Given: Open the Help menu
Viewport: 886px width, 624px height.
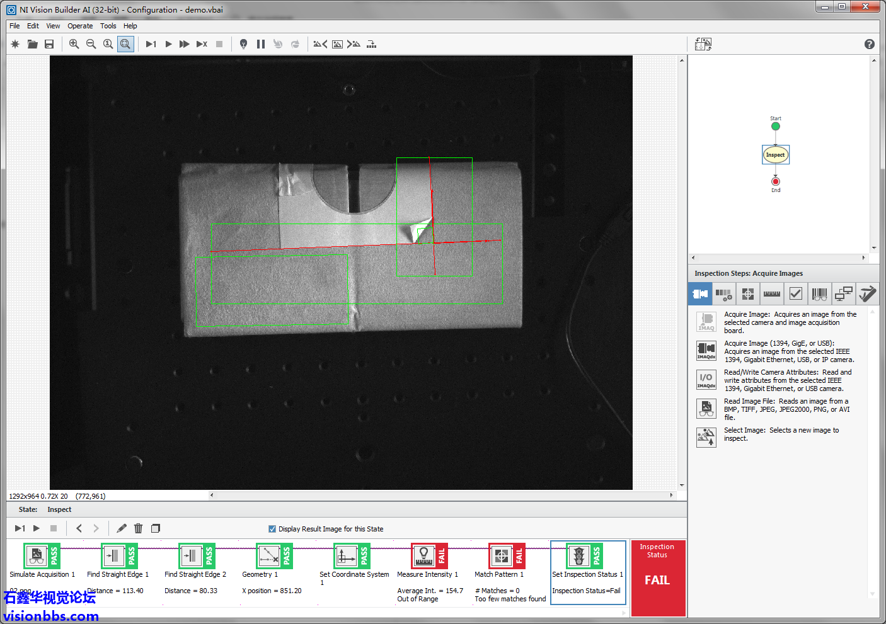Looking at the screenshot, I should (130, 26).
